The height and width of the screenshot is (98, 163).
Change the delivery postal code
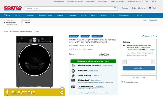pyautogui.click(x=151, y=50)
